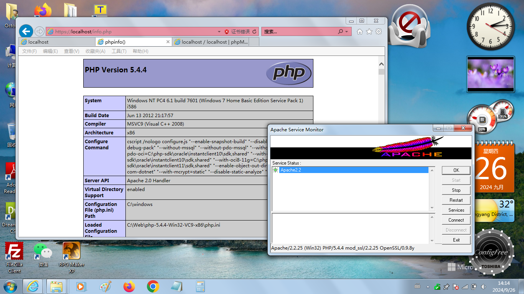Expand the address bar dropdown arrow
This screenshot has height=294, width=524.
[219, 32]
